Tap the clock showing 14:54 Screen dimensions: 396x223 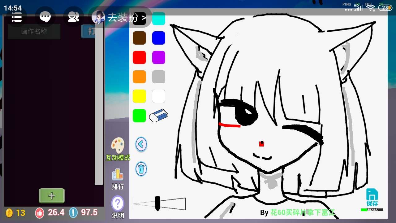13,8
